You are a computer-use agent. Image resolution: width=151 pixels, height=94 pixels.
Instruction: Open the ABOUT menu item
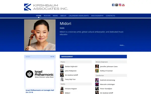point(63,16)
